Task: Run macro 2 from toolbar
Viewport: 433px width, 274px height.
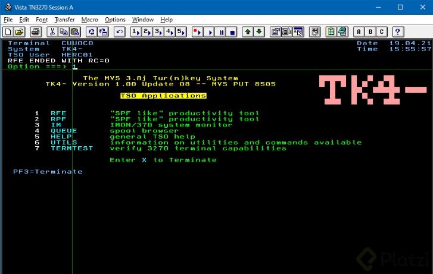Action: click(x=147, y=32)
